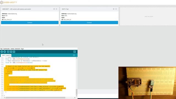Create a new Arduino sketch

point(8,52)
